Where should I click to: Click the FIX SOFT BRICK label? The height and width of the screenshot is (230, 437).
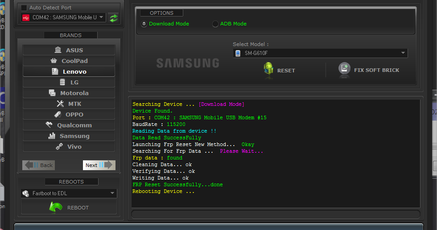(376, 71)
